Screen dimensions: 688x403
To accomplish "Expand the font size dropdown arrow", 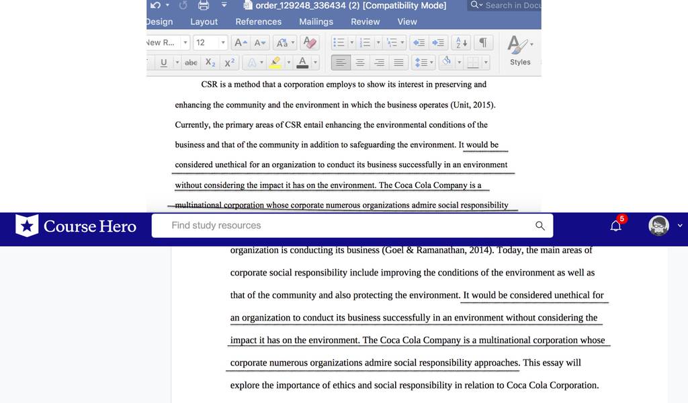I will tap(223, 42).
